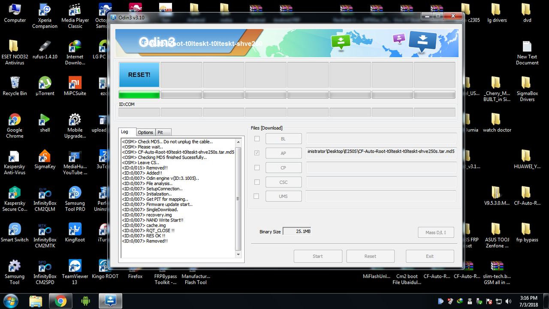
Task: Enable the CSC file checkbox
Action: (x=256, y=182)
